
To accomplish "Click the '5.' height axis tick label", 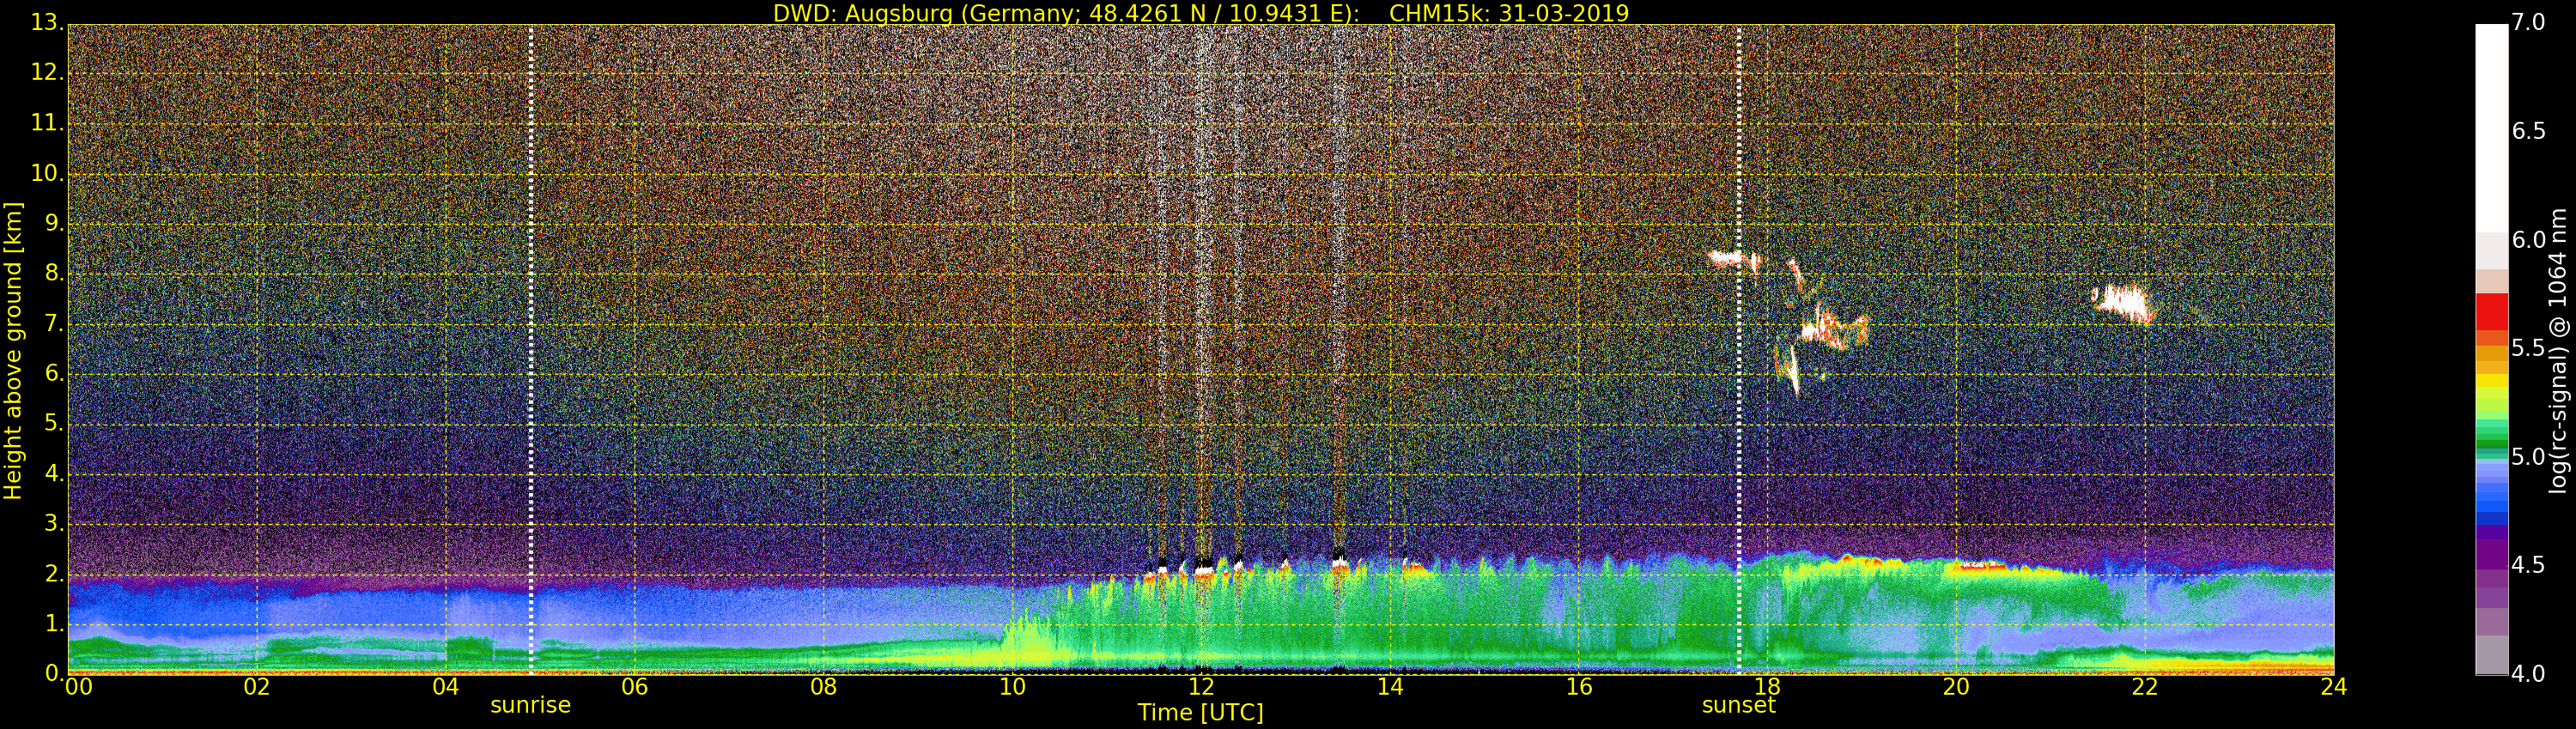I will [x=54, y=424].
